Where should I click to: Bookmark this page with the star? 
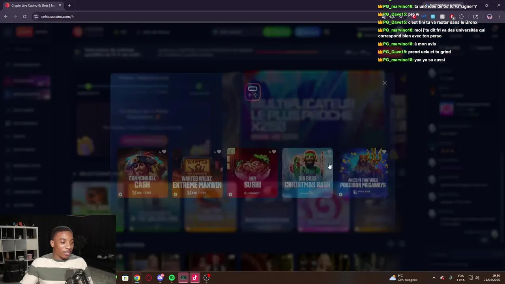click(401, 17)
